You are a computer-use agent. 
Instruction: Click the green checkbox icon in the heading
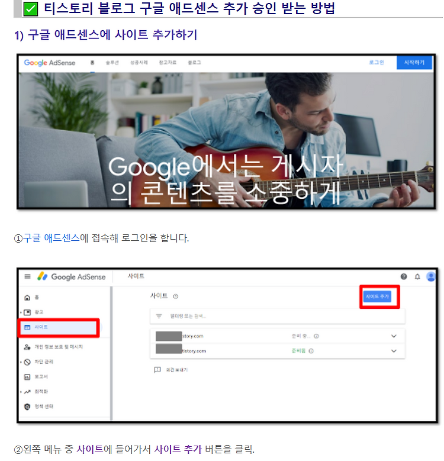[x=31, y=8]
